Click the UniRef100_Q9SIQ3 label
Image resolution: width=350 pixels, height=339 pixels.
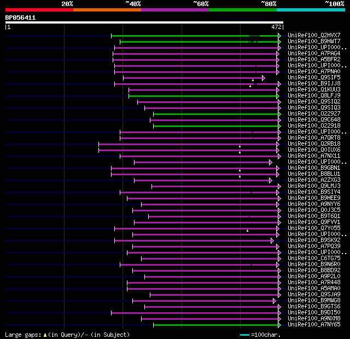pos(314,108)
